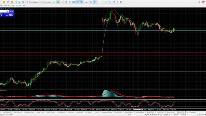Toggle the Автотрейдинг button
This screenshot has width=206, height=116.
point(32,2)
